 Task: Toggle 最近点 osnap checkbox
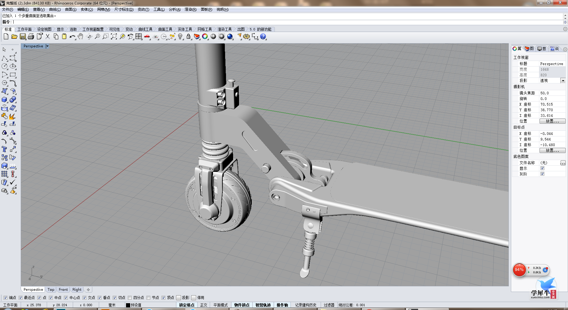tap(20, 298)
